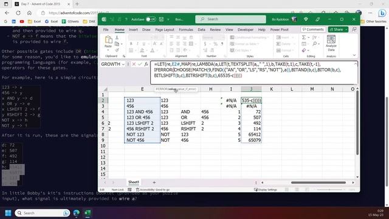Click the Excel title bar Search box

coord(230,19)
